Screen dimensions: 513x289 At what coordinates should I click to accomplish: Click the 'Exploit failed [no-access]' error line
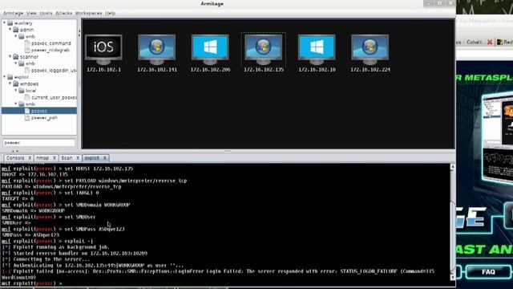(218, 271)
